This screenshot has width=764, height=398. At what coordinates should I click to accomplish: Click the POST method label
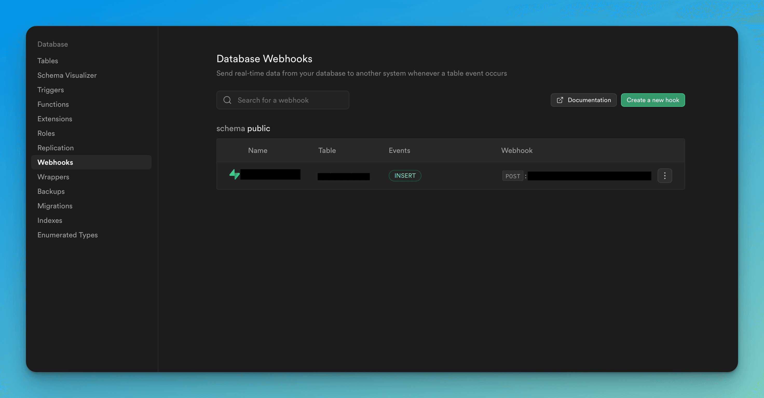tap(513, 176)
